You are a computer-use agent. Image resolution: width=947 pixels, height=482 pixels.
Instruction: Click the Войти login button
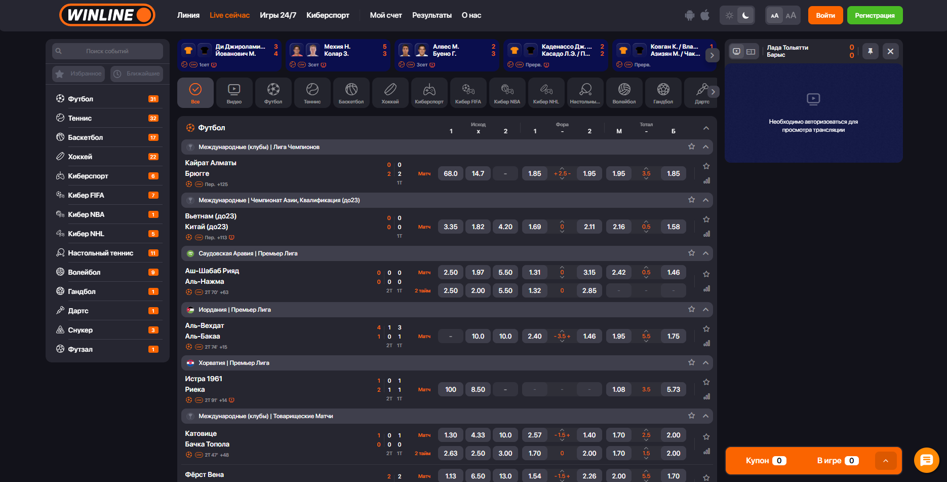click(x=825, y=15)
